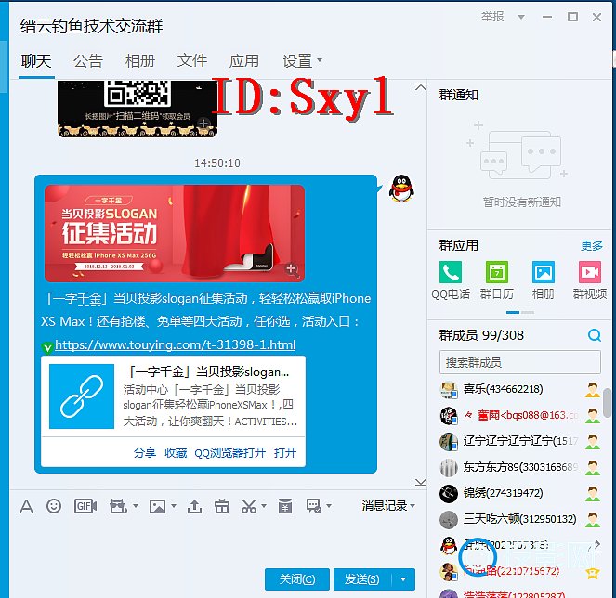616x598 pixels.
Task: Click the gift icon in toolbar
Action: [x=222, y=506]
